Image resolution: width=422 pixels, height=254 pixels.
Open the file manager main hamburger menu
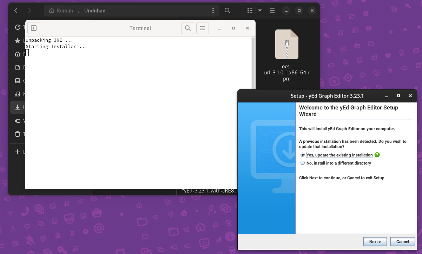coord(272,11)
